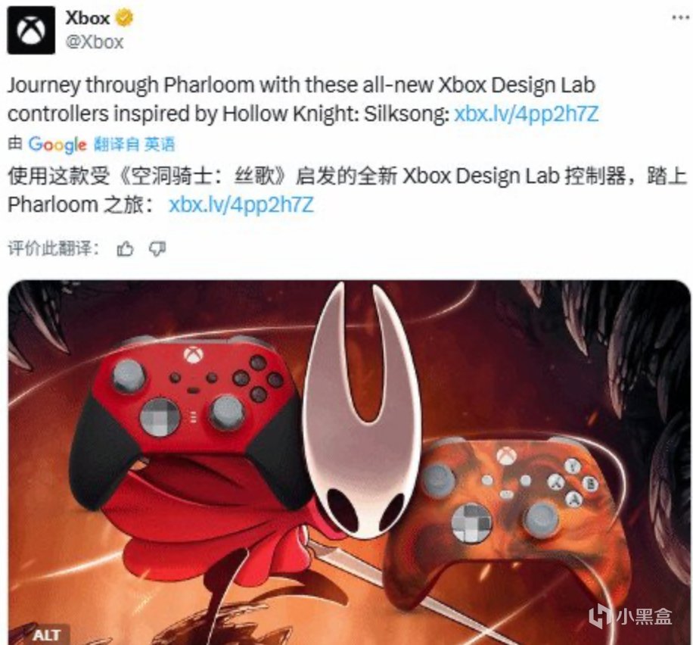
Task: Open xbx.lv link in the English tweet text
Action: point(527,114)
